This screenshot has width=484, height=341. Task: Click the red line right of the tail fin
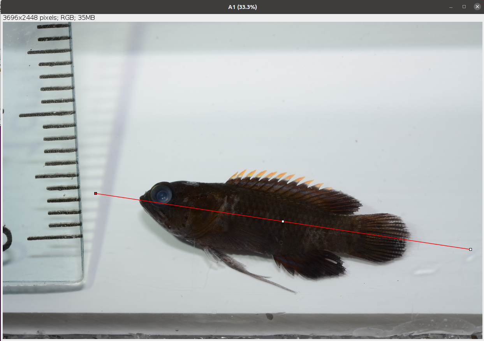440,245
